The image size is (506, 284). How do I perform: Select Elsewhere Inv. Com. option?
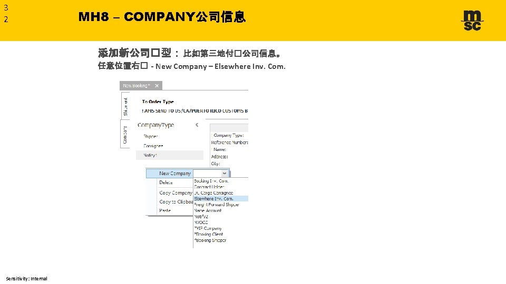pyautogui.click(x=221, y=199)
